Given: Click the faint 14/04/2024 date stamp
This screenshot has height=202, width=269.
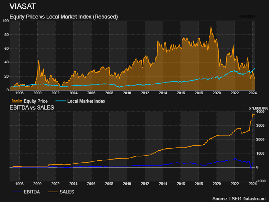Looking at the screenshot, I should click(x=246, y=17).
